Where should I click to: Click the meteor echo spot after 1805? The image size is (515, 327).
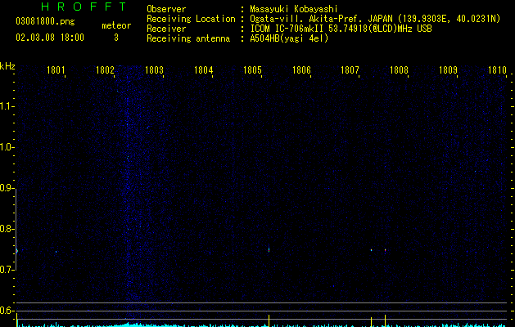[x=269, y=249]
